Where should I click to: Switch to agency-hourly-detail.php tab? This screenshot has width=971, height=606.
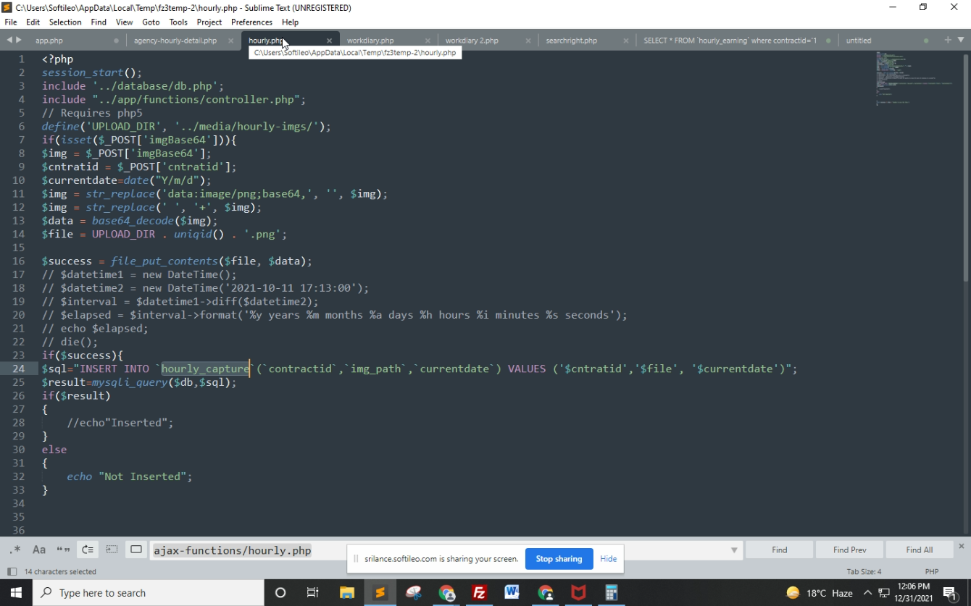pyautogui.click(x=175, y=41)
